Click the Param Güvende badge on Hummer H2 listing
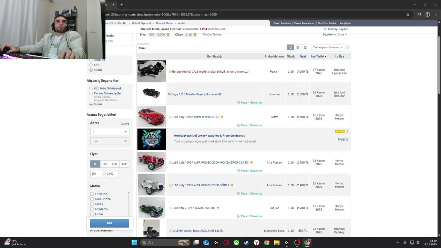This screenshot has width=441, height=248. (249, 103)
